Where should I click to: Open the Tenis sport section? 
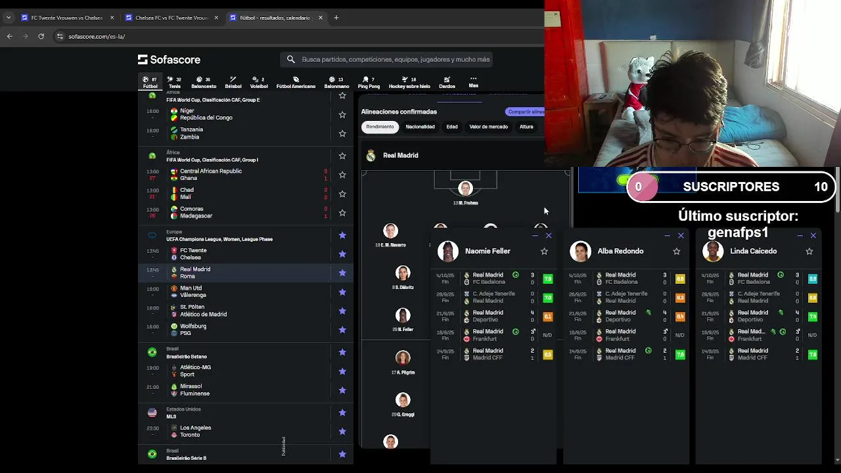click(x=174, y=82)
